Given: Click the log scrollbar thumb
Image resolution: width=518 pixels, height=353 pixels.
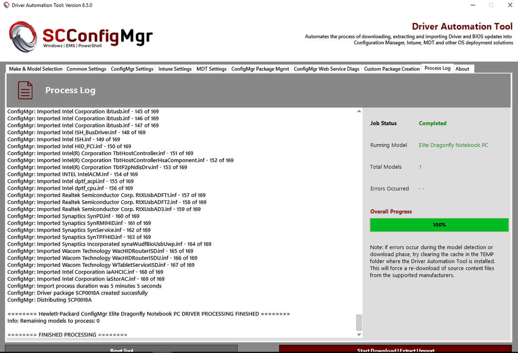Looking at the screenshot, I should point(359,322).
